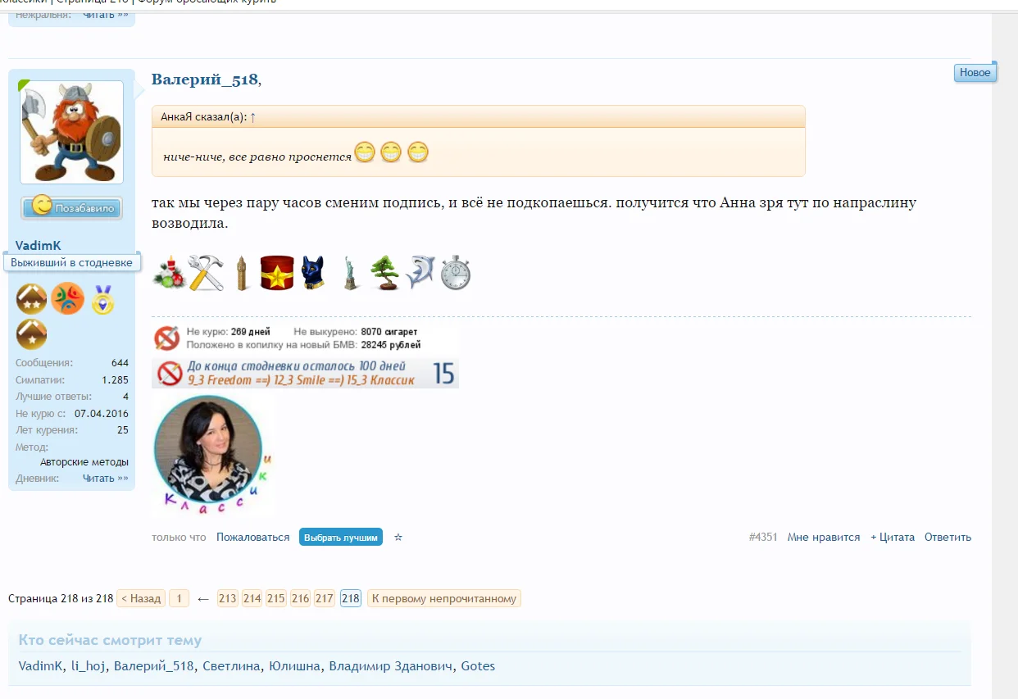This screenshot has width=1018, height=699.
Task: Open li_hoj in viewers list
Action: (x=88, y=666)
